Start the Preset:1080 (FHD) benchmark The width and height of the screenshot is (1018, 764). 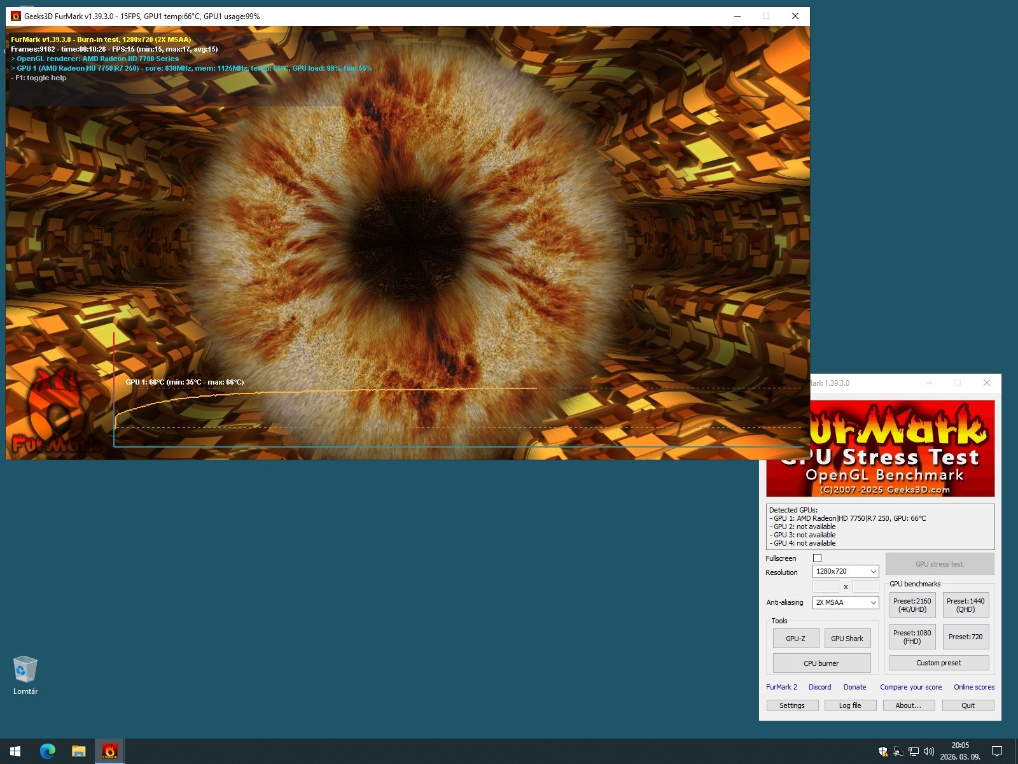click(x=912, y=637)
